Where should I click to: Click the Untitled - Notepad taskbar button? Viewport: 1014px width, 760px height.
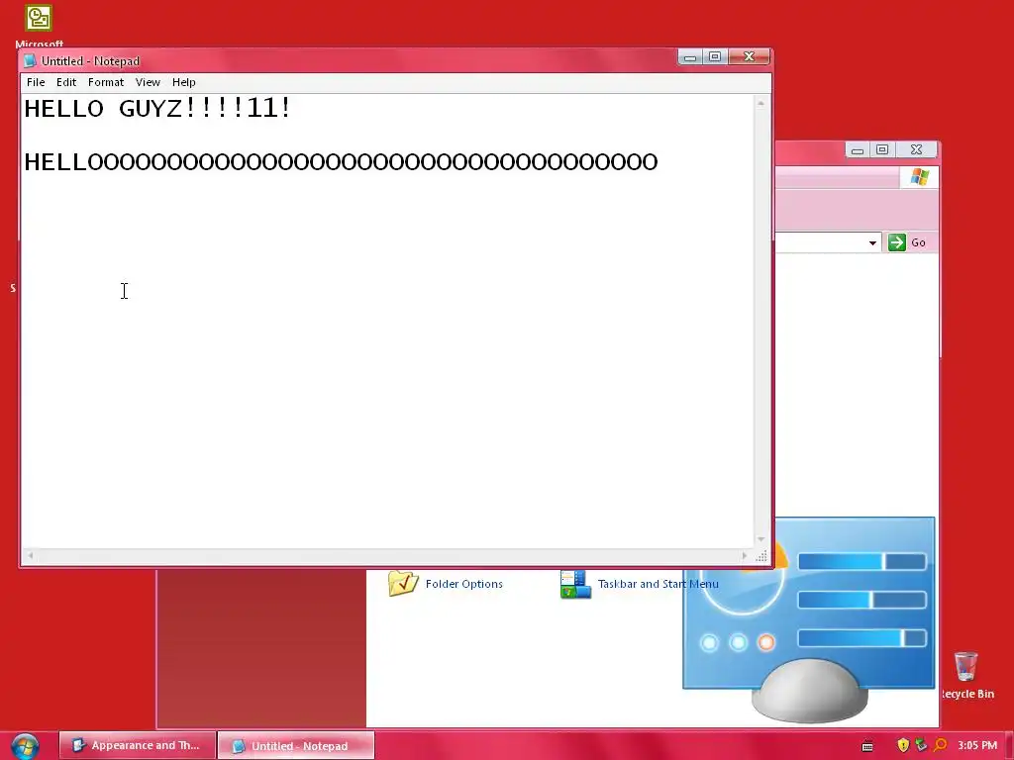pos(295,745)
